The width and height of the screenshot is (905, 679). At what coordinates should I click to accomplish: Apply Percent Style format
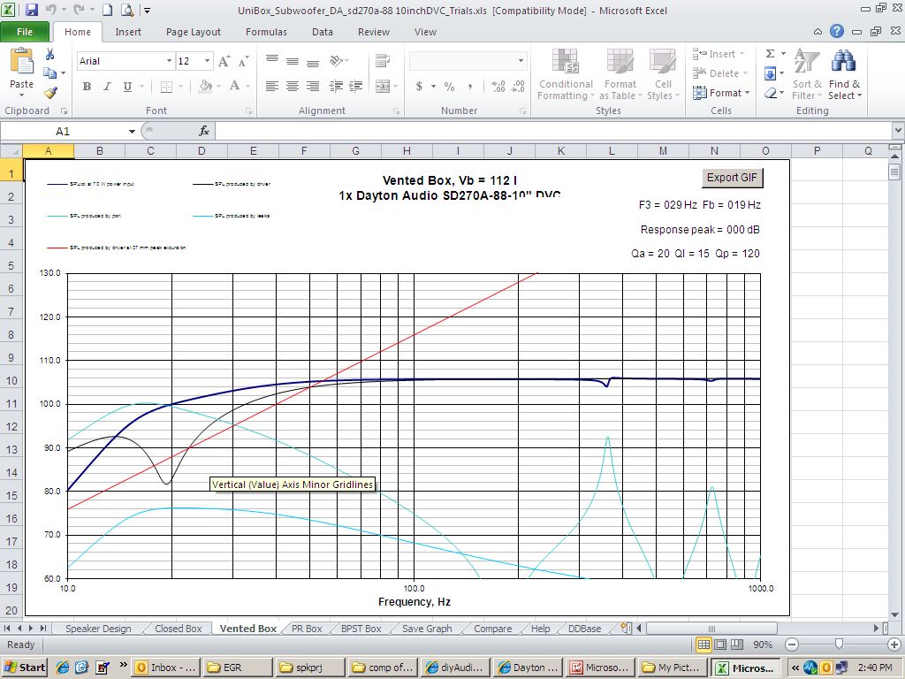(x=449, y=87)
